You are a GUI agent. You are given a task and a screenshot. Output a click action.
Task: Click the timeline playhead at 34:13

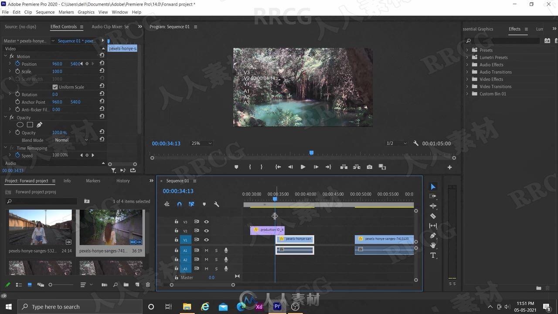pyautogui.click(x=275, y=199)
